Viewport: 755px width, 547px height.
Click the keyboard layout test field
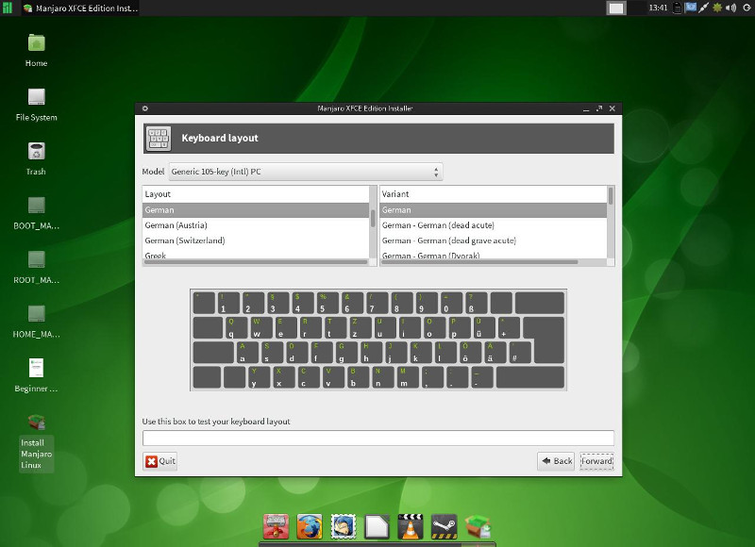click(377, 438)
